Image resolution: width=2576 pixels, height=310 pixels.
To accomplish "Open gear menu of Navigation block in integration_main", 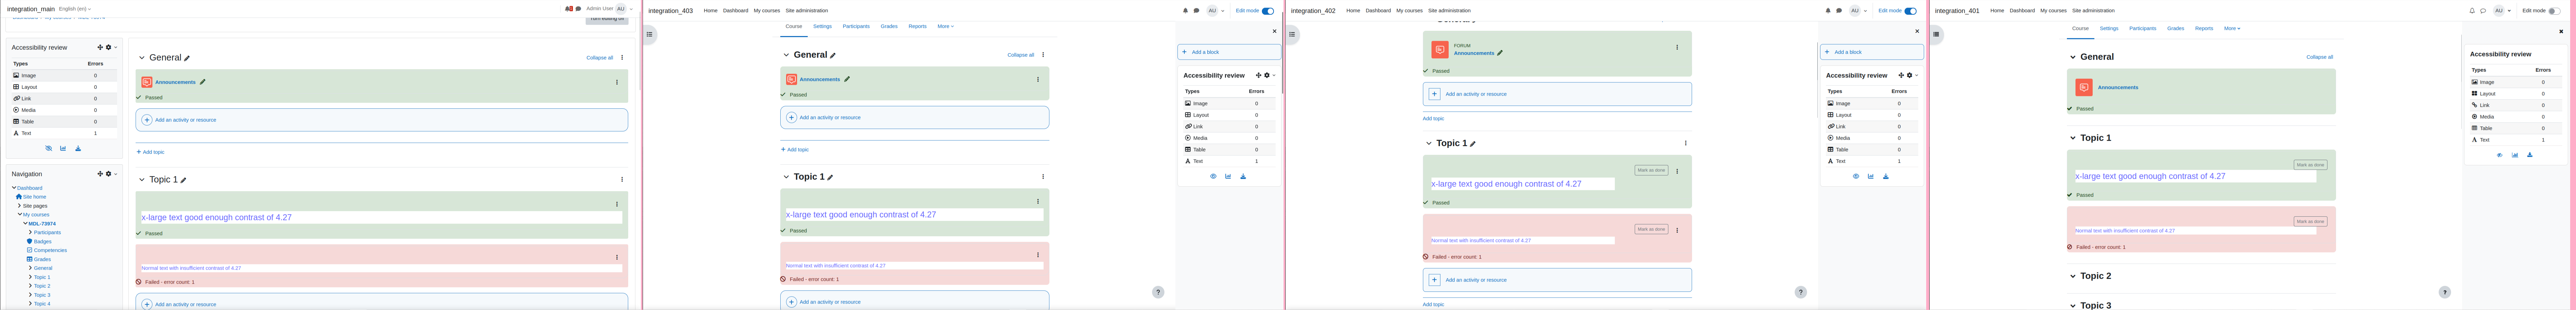I will tap(110, 174).
